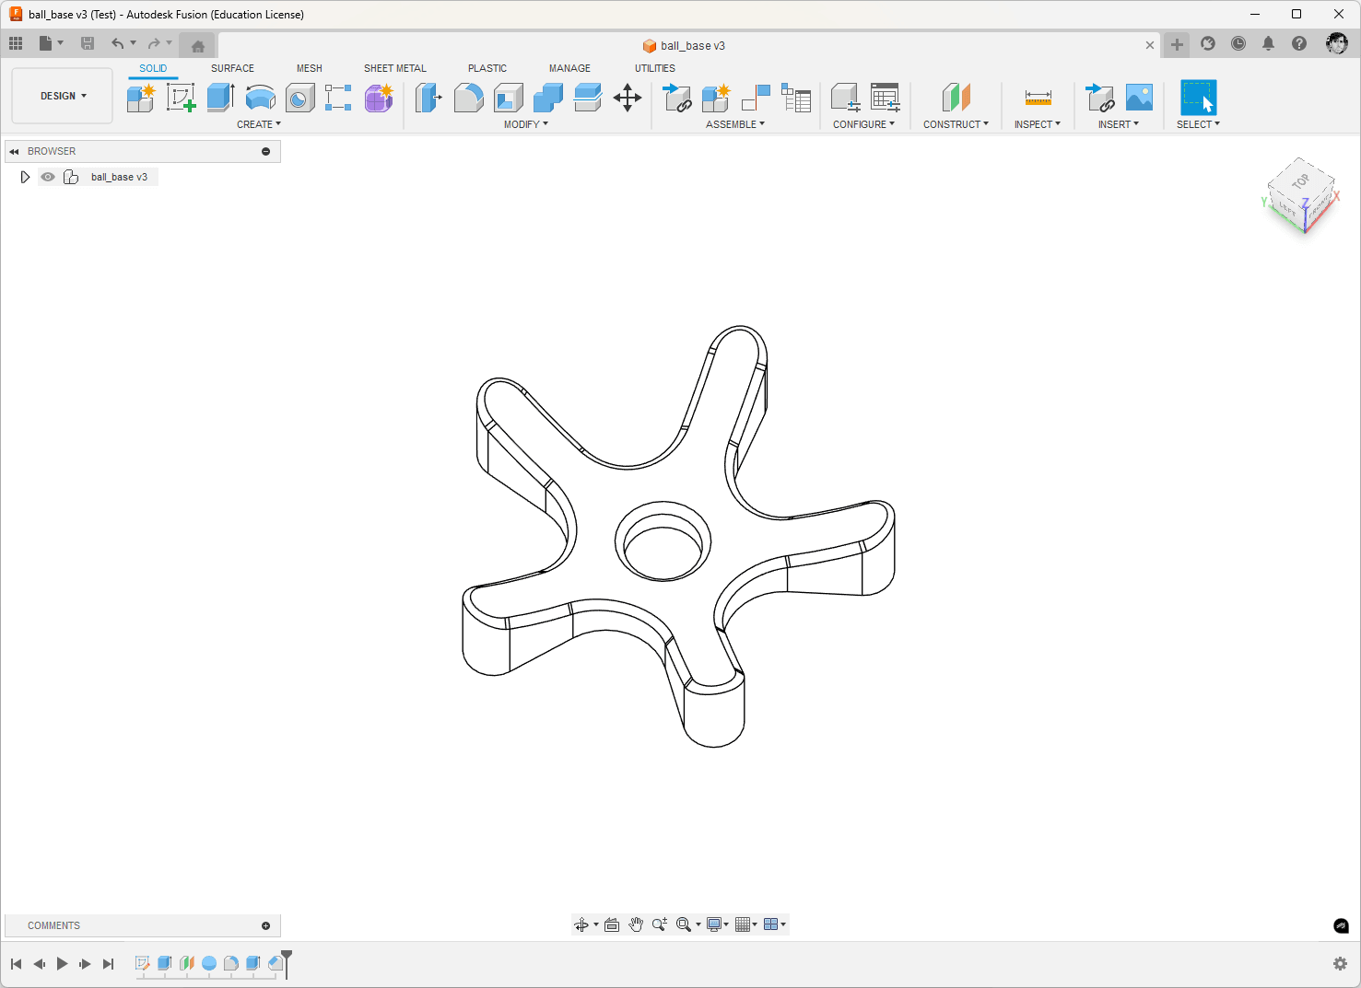1361x988 pixels.
Task: Switch to the PLASTIC tab
Action: pos(487,68)
